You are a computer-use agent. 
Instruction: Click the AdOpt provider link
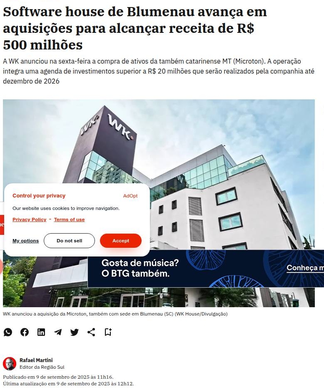(130, 196)
